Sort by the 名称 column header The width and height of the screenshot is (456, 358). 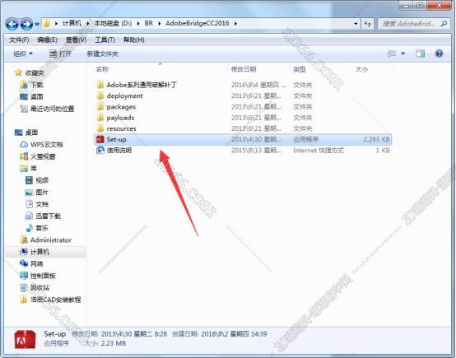coord(102,69)
